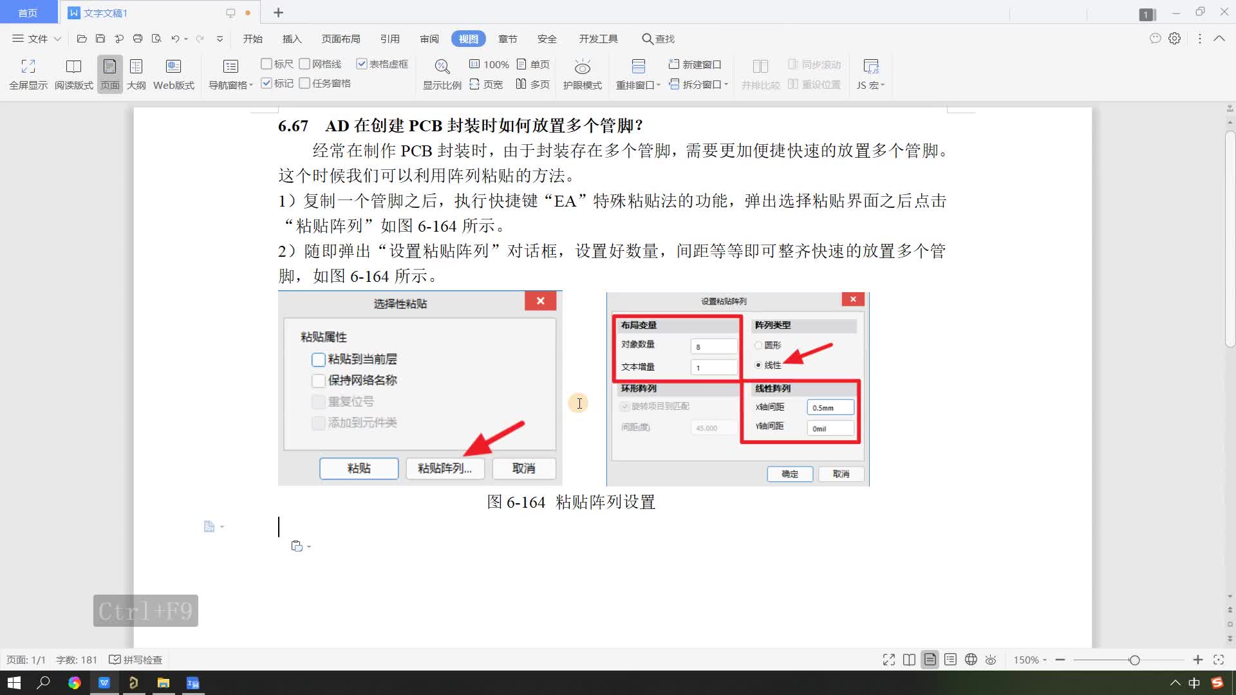Viewport: 1236px width, 695px height.
Task: Open the Insert ribbon tab
Action: (292, 39)
